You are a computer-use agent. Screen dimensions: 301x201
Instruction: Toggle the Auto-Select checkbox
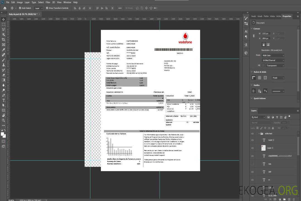click(x=20, y=8)
